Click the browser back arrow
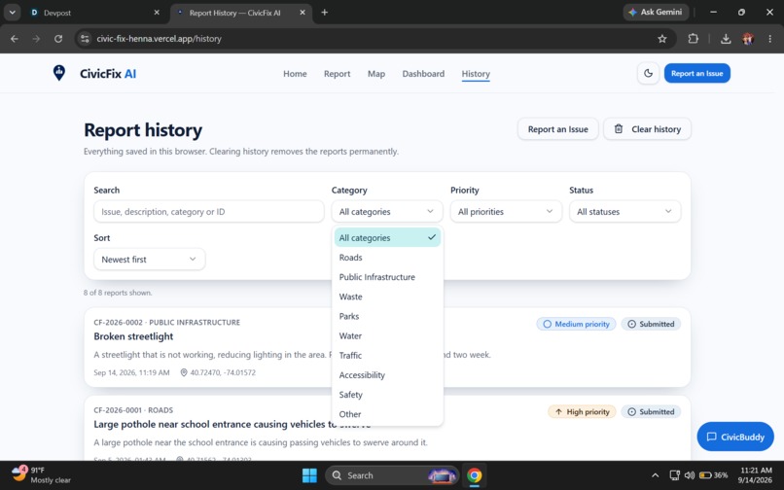 [15, 39]
